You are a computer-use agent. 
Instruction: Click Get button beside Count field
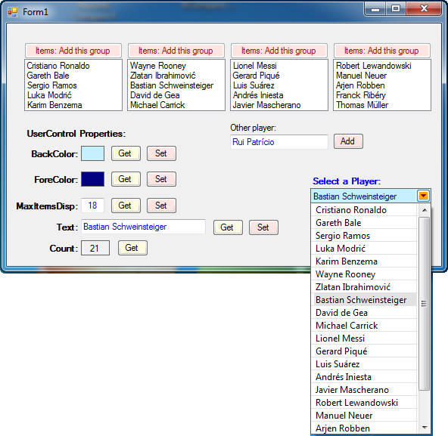coord(132,248)
